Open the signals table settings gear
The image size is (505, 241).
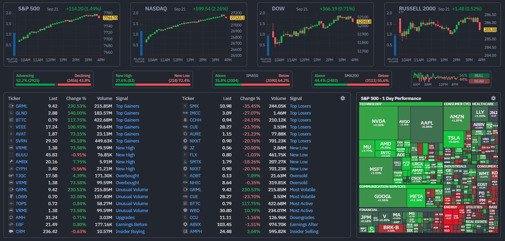342,98
